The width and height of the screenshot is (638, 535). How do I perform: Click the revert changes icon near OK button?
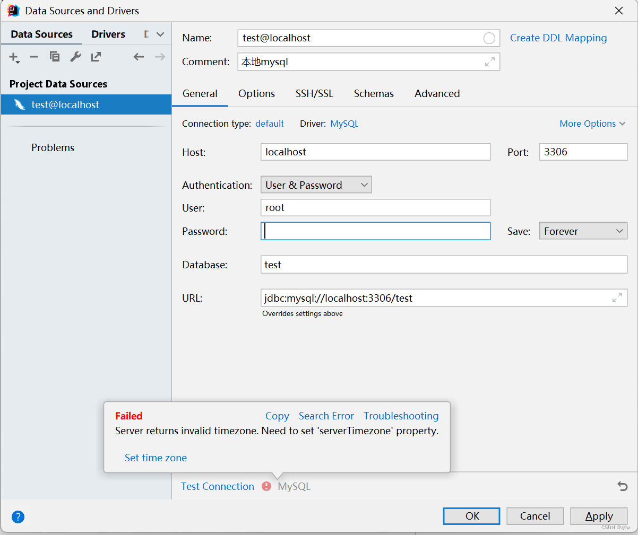(x=622, y=486)
